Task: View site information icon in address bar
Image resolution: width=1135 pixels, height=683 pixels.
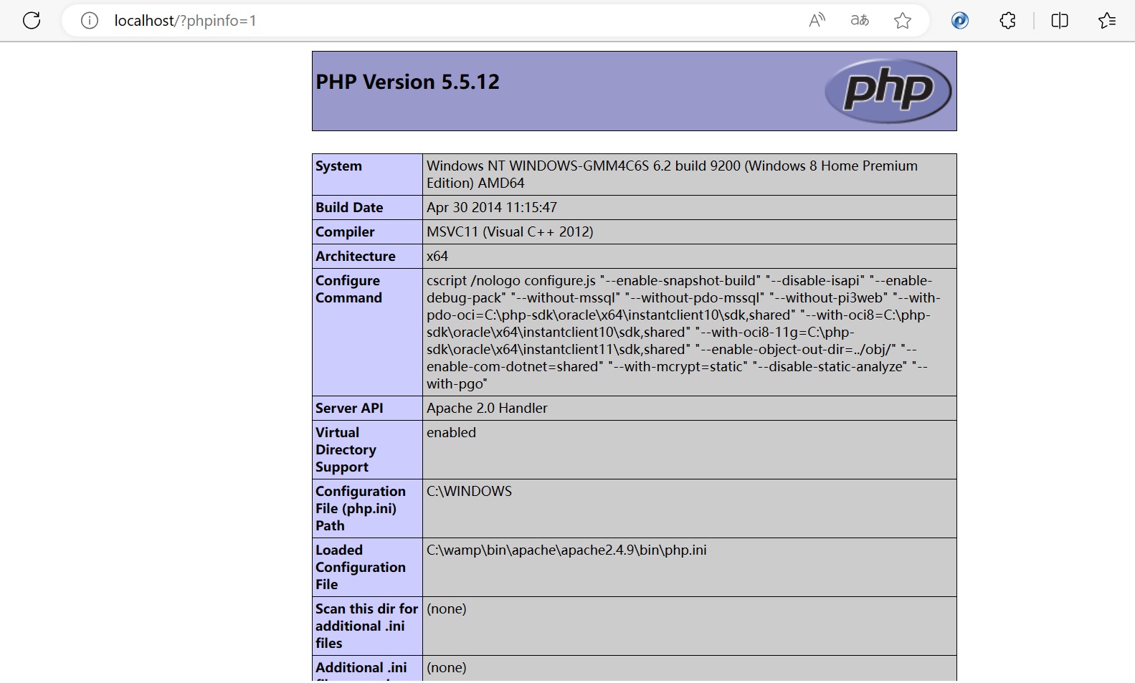Action: click(90, 21)
